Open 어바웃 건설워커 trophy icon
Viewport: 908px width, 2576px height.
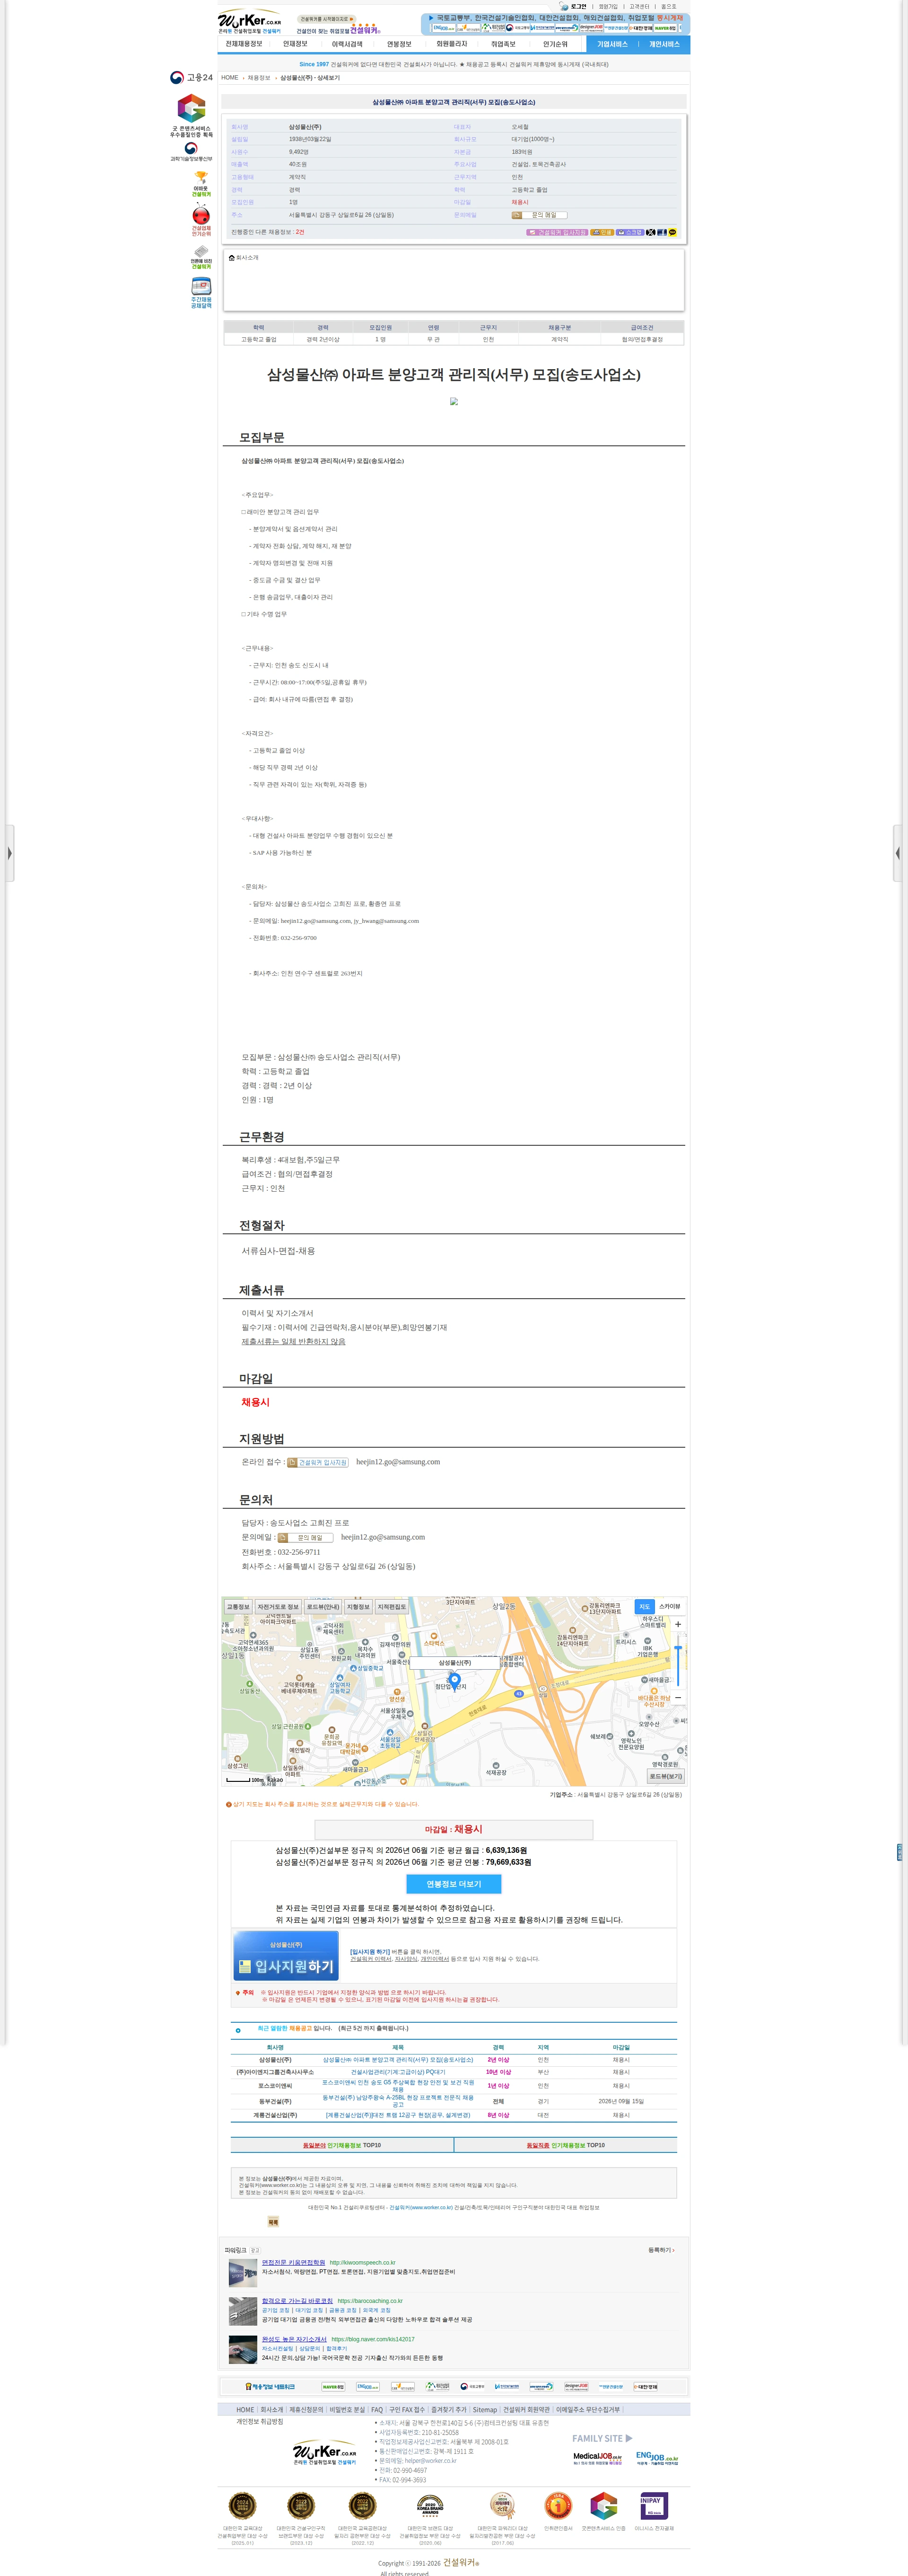coord(201,183)
